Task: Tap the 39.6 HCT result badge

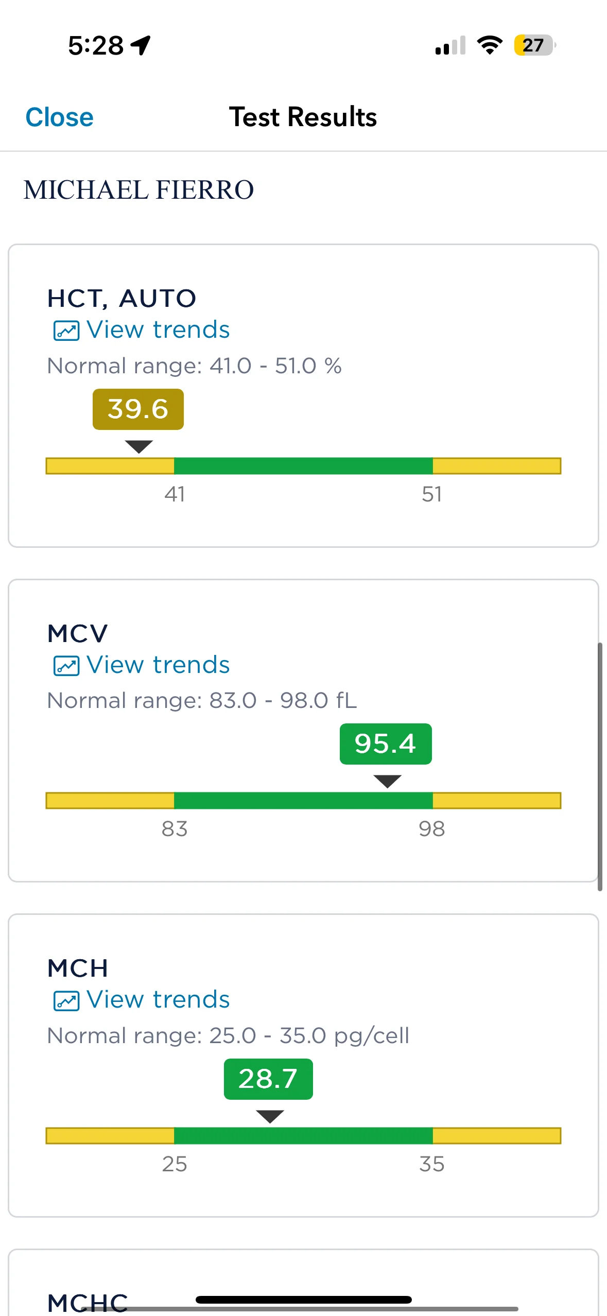Action: coord(138,409)
